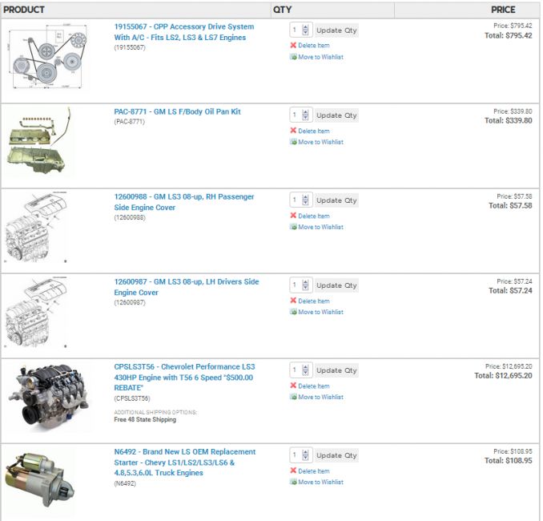The width and height of the screenshot is (543, 521).
Task: Click the wishlist icon in the N6492 row
Action: click(293, 482)
